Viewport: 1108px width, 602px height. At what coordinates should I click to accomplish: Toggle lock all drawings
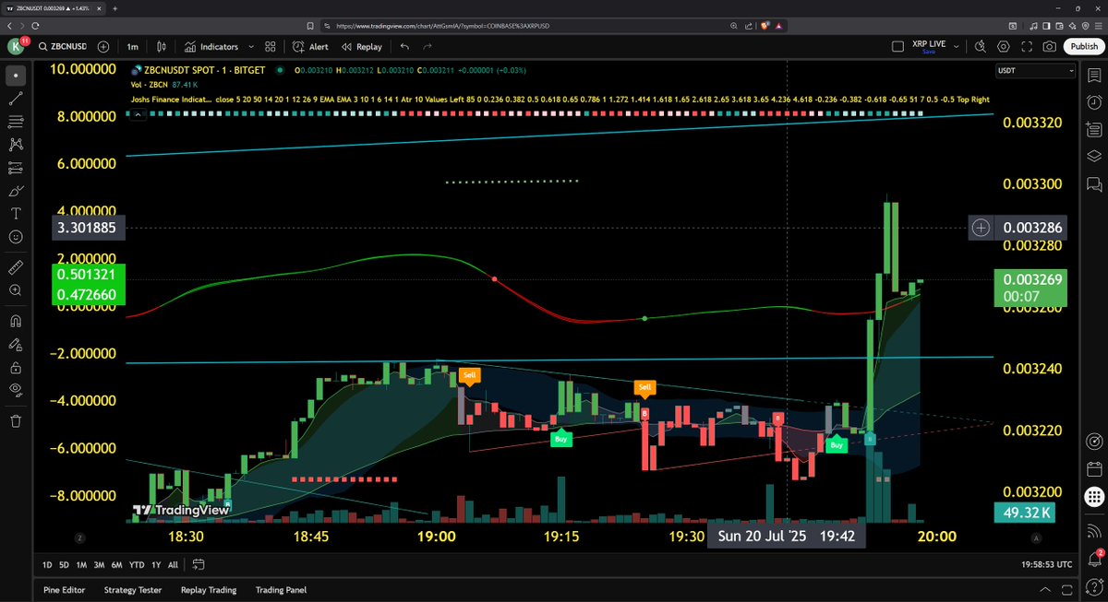click(x=16, y=367)
